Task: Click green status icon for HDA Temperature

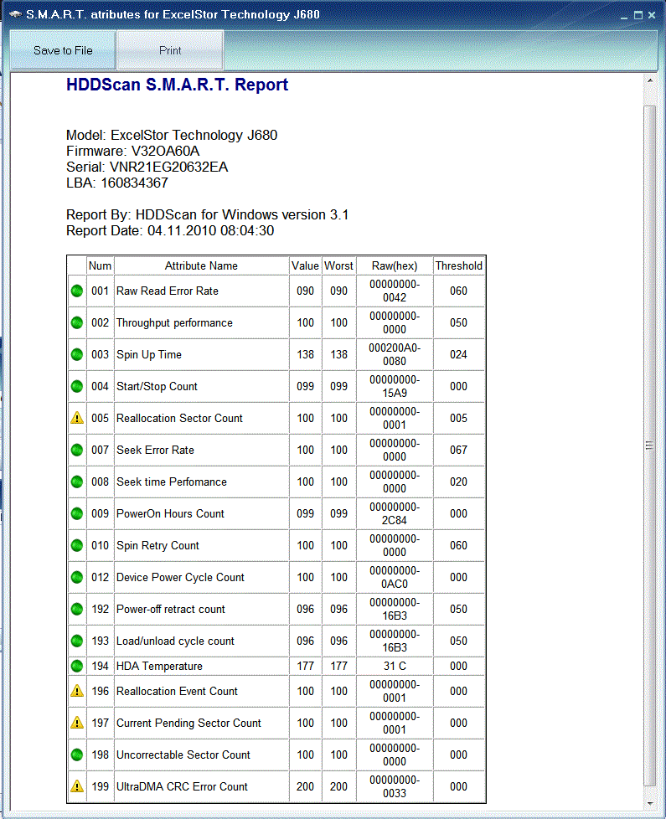Action: tap(77, 666)
